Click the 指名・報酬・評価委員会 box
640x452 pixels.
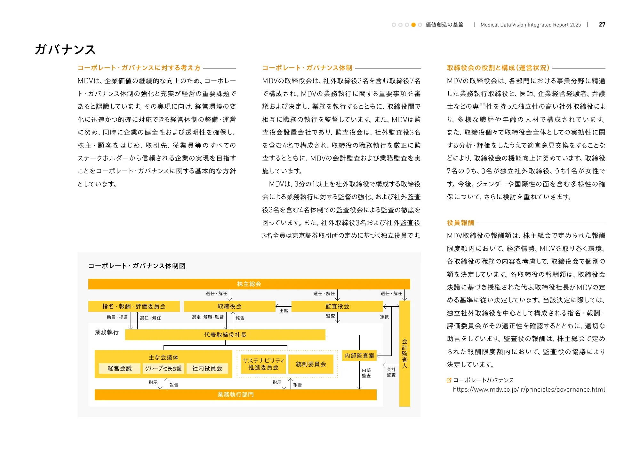point(134,306)
